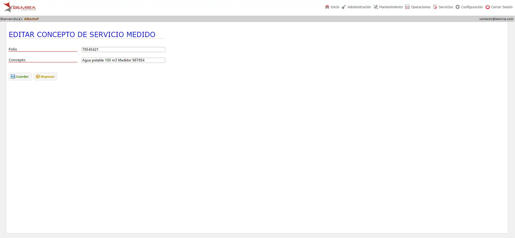Click the calendar icon beside Operaciones
The width and height of the screenshot is (515, 238).
407,7
